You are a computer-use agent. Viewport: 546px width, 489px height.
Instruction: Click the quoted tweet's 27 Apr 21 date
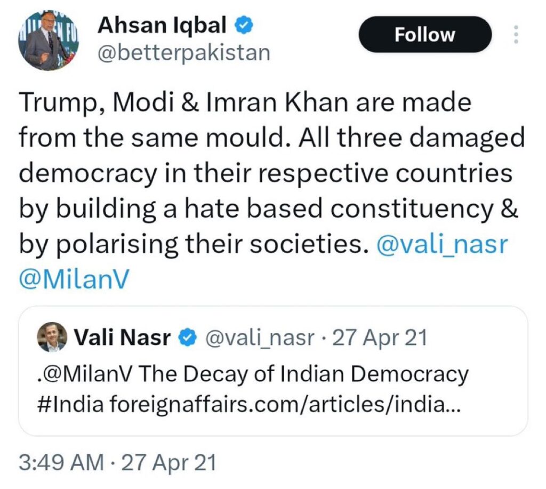pos(380,338)
